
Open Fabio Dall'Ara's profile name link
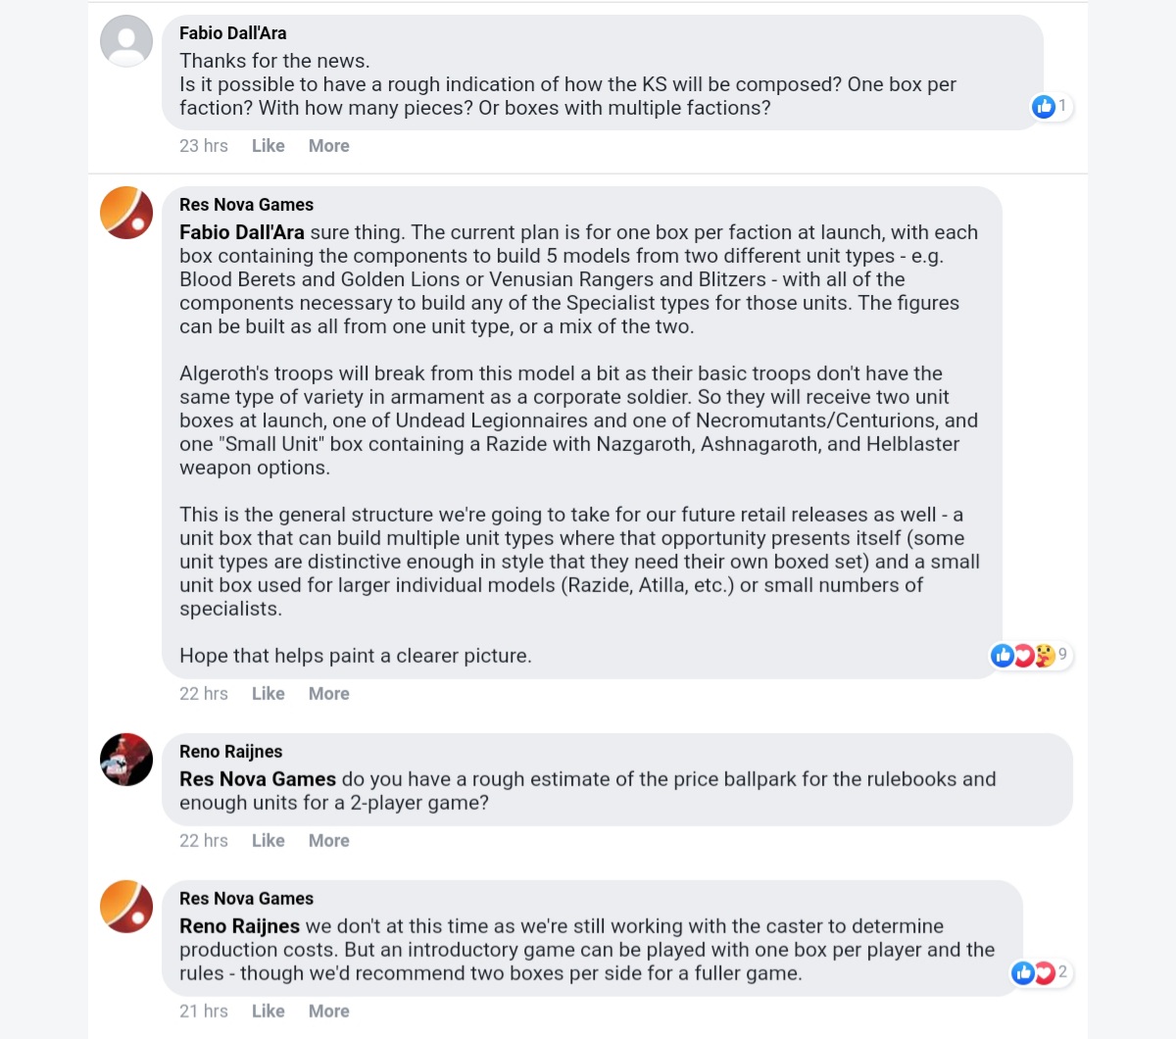[232, 33]
